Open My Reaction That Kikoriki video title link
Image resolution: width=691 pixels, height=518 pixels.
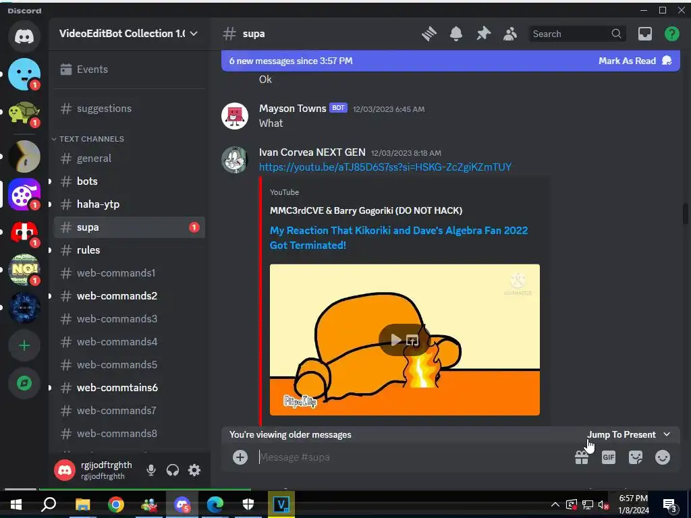pyautogui.click(x=398, y=238)
